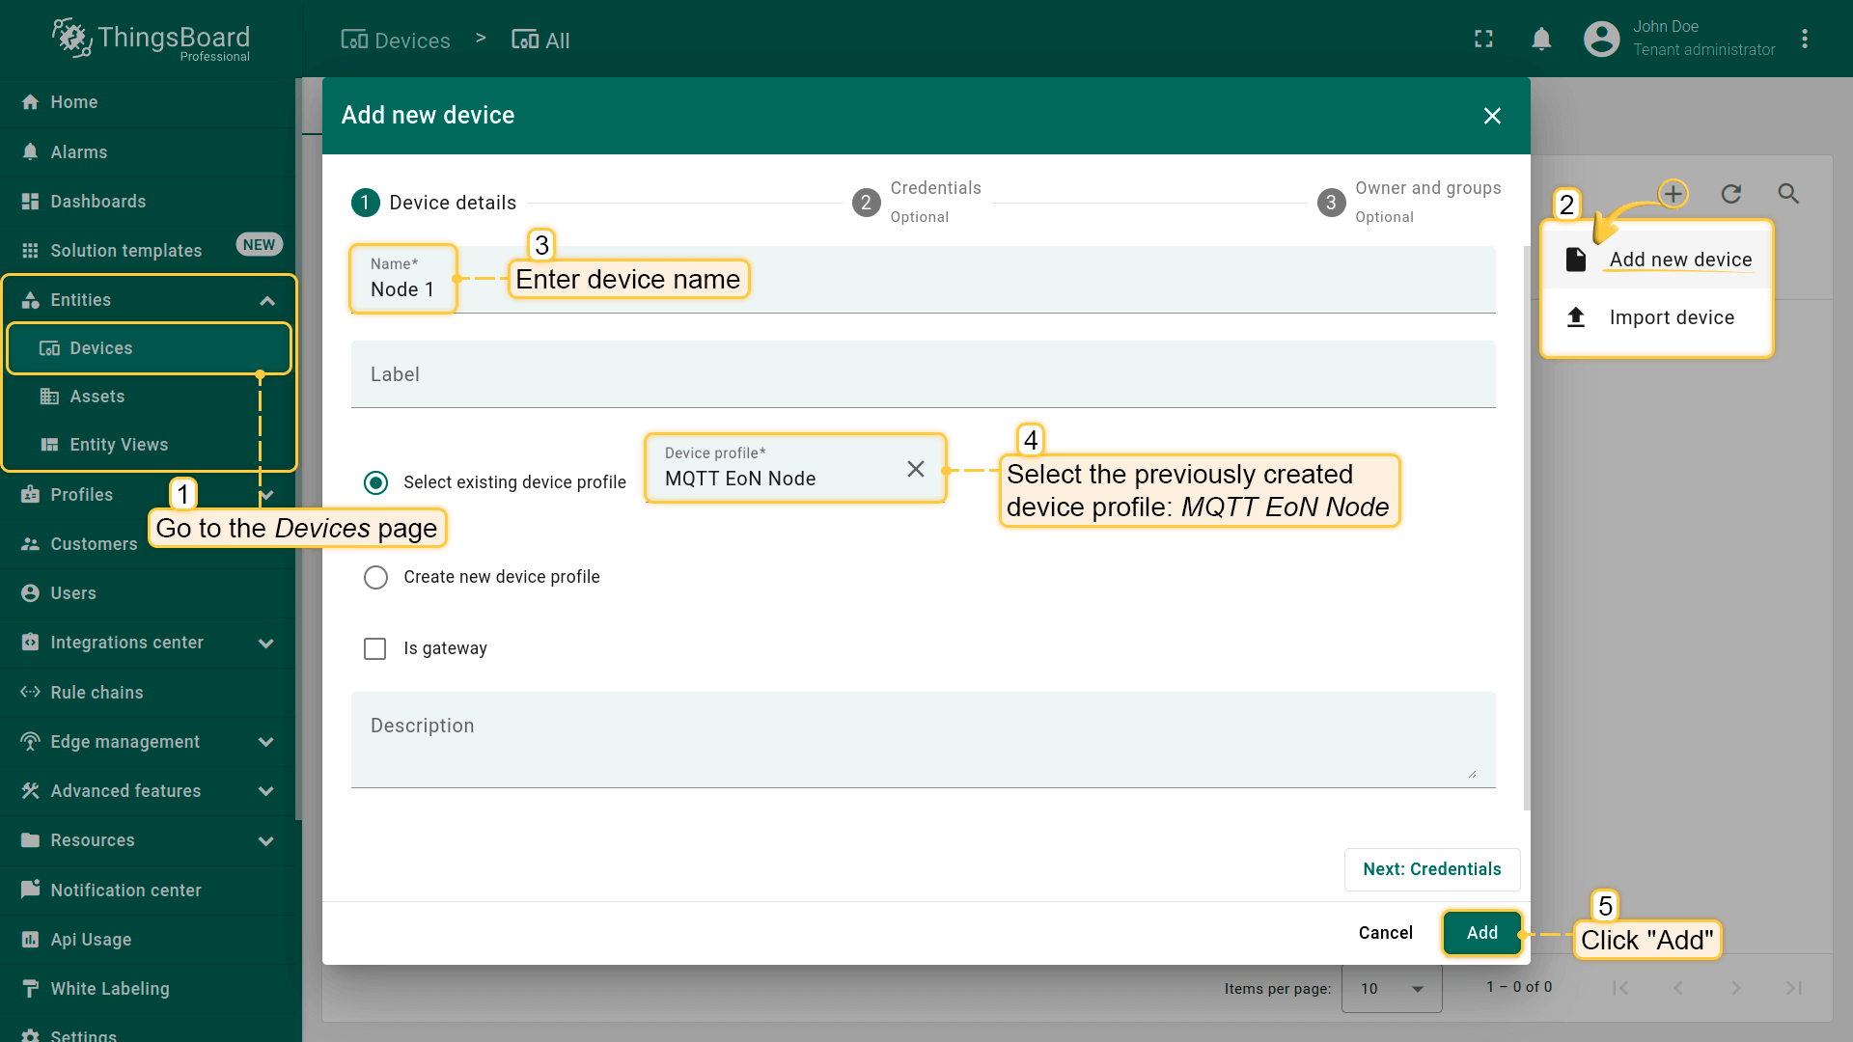The width and height of the screenshot is (1853, 1042).
Task: Close the Add new device dialog
Action: (1492, 116)
